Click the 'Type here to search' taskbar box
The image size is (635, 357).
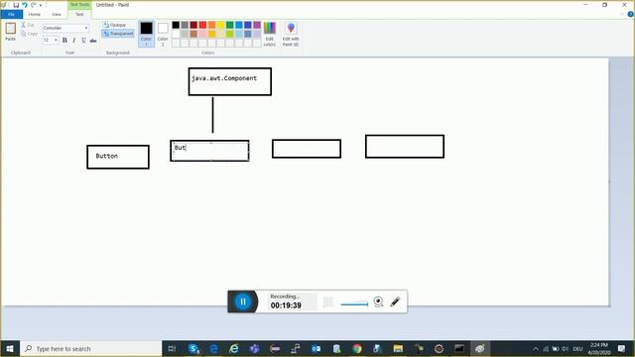click(x=91, y=348)
